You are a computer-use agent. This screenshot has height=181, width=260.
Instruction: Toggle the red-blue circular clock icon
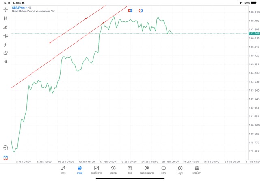141,10
